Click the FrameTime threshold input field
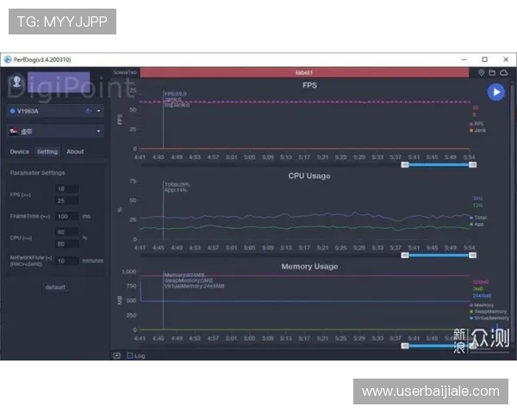The width and height of the screenshot is (517, 413). coord(65,216)
